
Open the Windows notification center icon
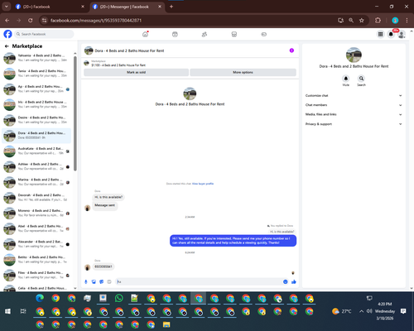(403, 311)
